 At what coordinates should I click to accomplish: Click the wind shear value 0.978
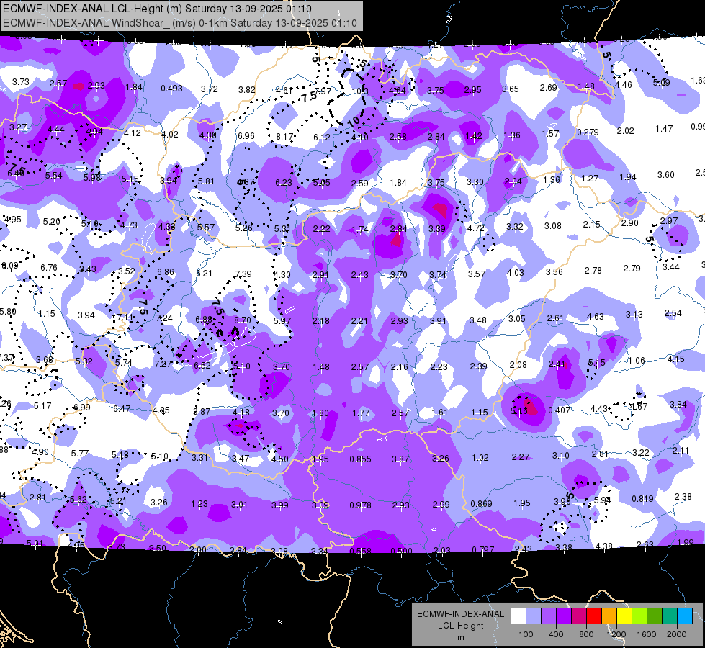click(x=361, y=505)
